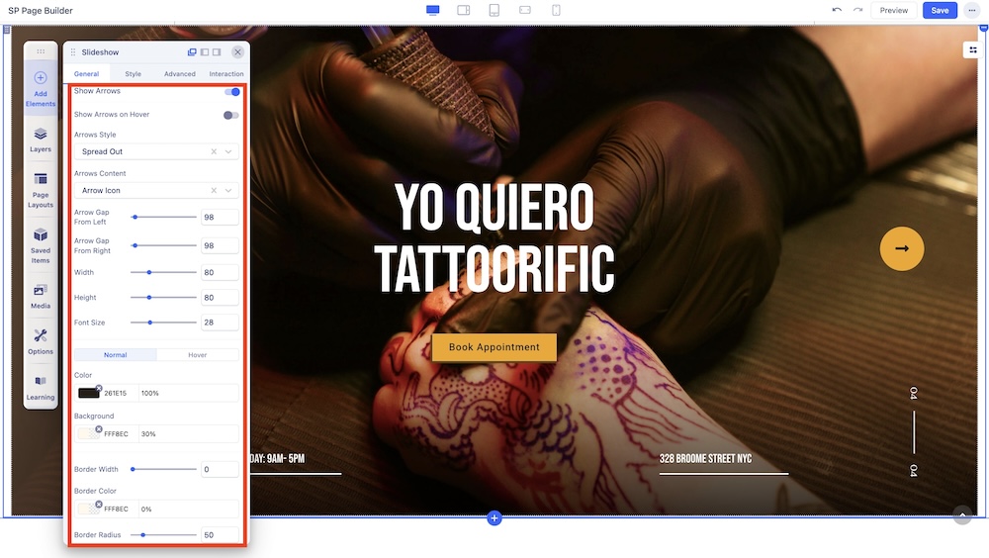Detach Slideshow panel as floating window

[x=192, y=52]
